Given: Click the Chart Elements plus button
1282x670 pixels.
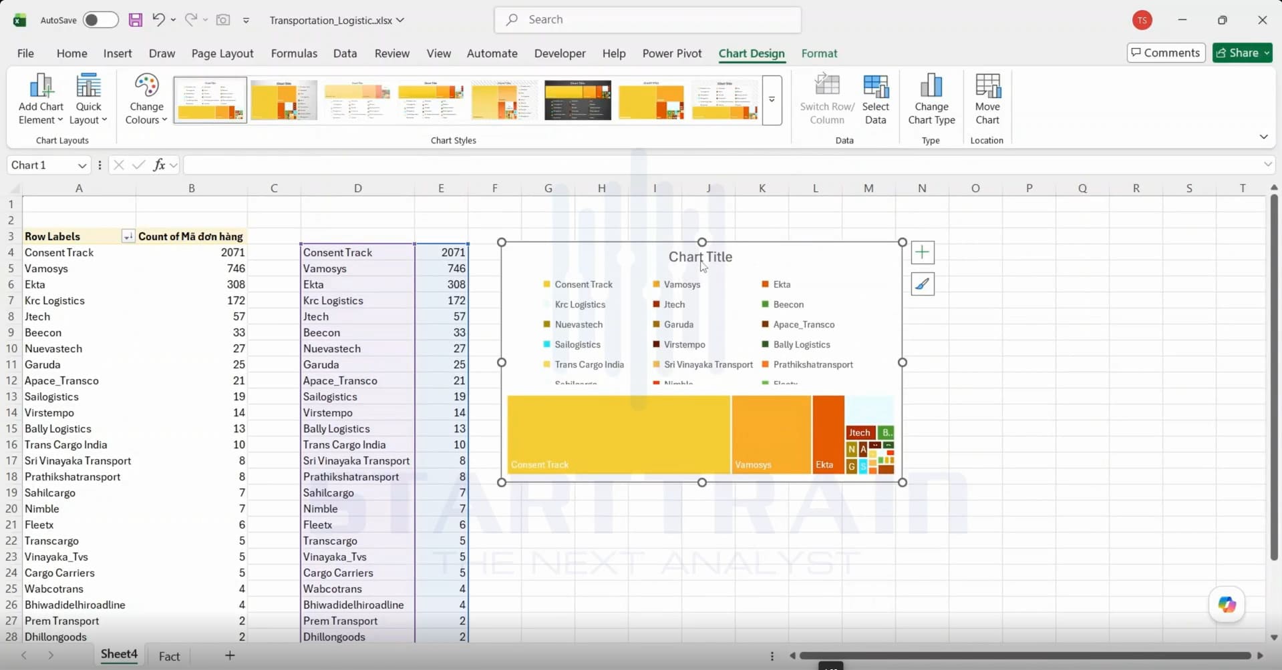Looking at the screenshot, I should click(923, 252).
